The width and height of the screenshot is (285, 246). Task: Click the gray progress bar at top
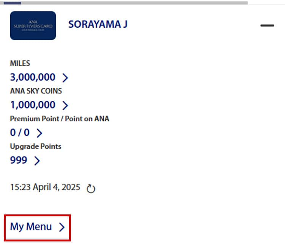pyautogui.click(x=133, y=3)
